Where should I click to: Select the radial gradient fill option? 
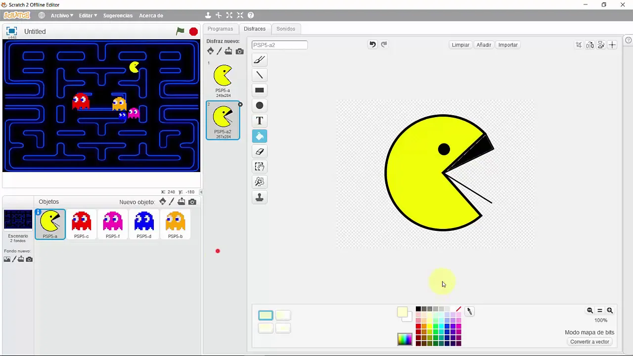tap(283, 328)
